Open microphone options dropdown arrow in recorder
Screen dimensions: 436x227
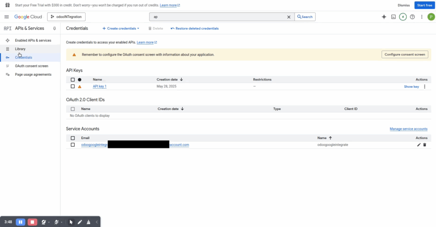tap(61, 222)
